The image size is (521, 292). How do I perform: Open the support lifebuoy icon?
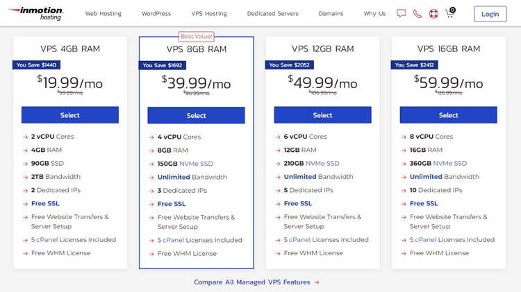pyautogui.click(x=433, y=14)
